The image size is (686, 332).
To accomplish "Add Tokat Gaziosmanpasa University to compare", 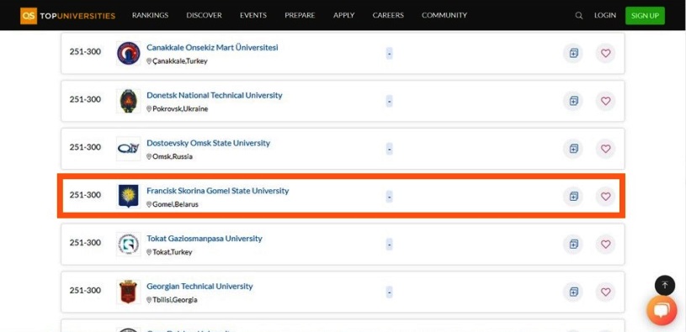I will (573, 245).
